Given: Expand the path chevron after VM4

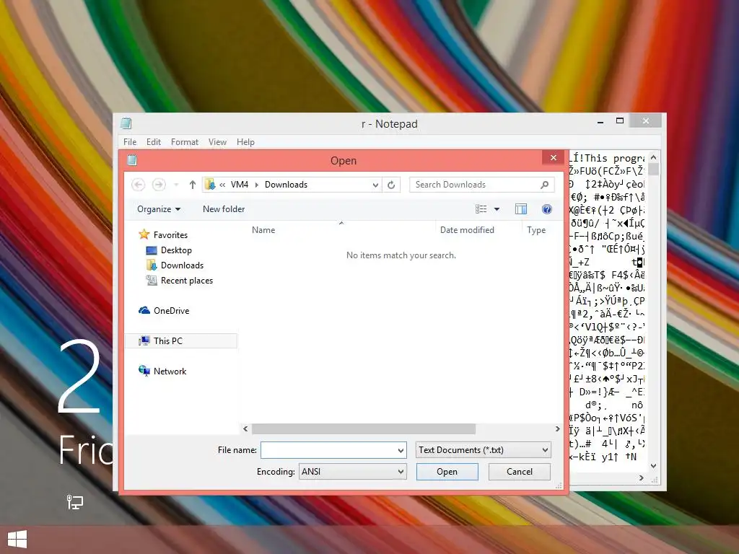Looking at the screenshot, I should coord(257,185).
